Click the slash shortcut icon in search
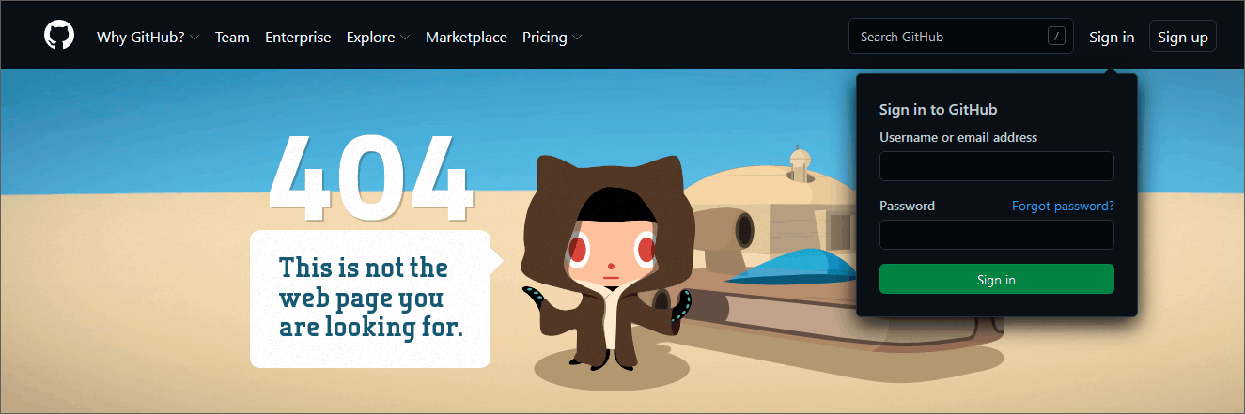1245x414 pixels. (1057, 37)
